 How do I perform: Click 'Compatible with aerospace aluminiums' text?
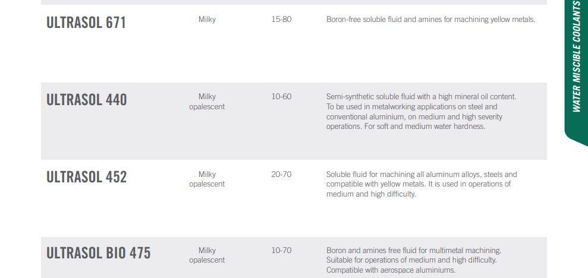click(x=391, y=270)
